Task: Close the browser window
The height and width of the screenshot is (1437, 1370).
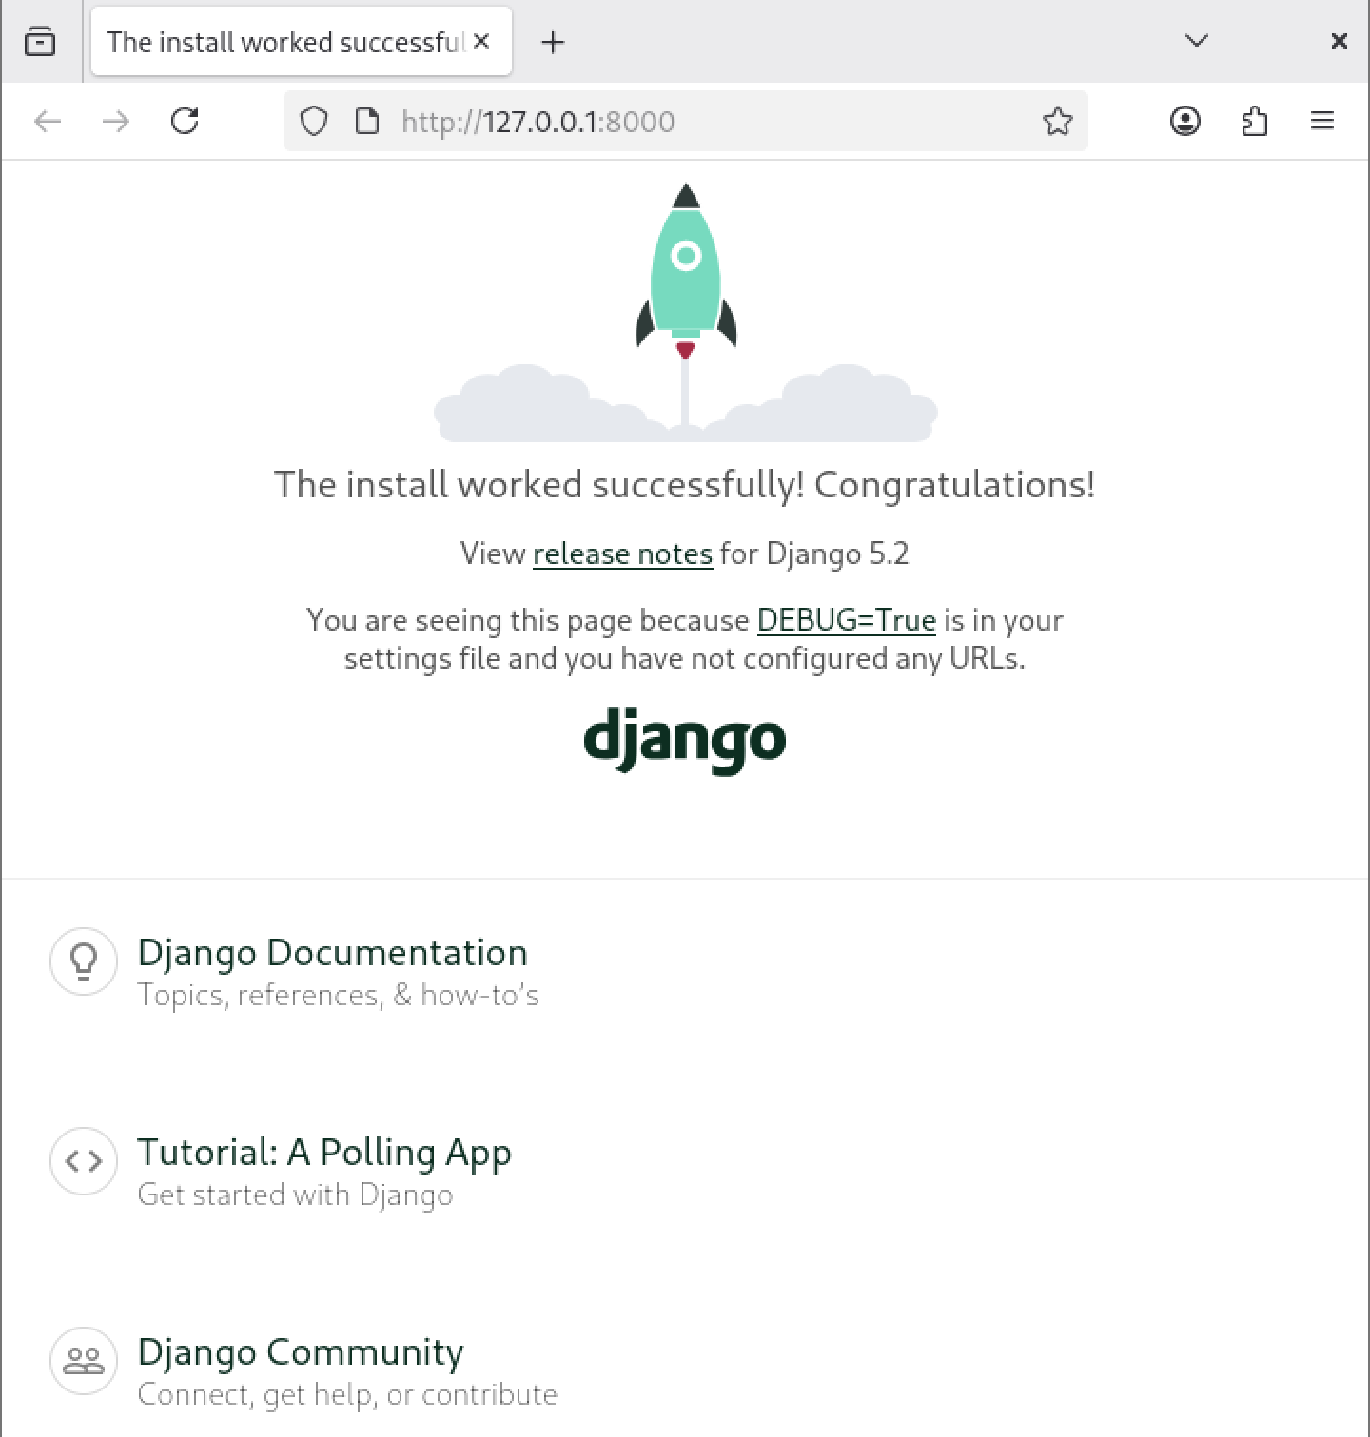Action: (1340, 41)
